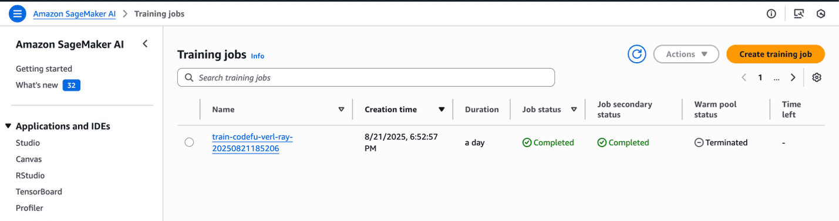Open the table preferences gear icon
Viewport: 839px width, 221px height.
(816, 77)
